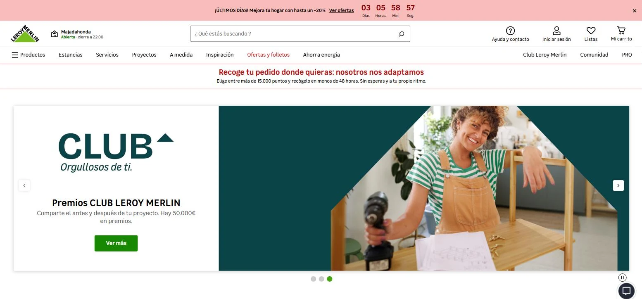
Task: Click the Leroy Merlin logo
Action: (x=25, y=33)
